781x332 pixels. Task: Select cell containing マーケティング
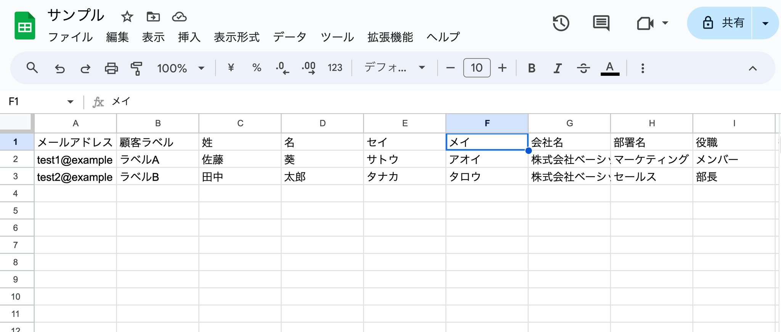point(651,159)
